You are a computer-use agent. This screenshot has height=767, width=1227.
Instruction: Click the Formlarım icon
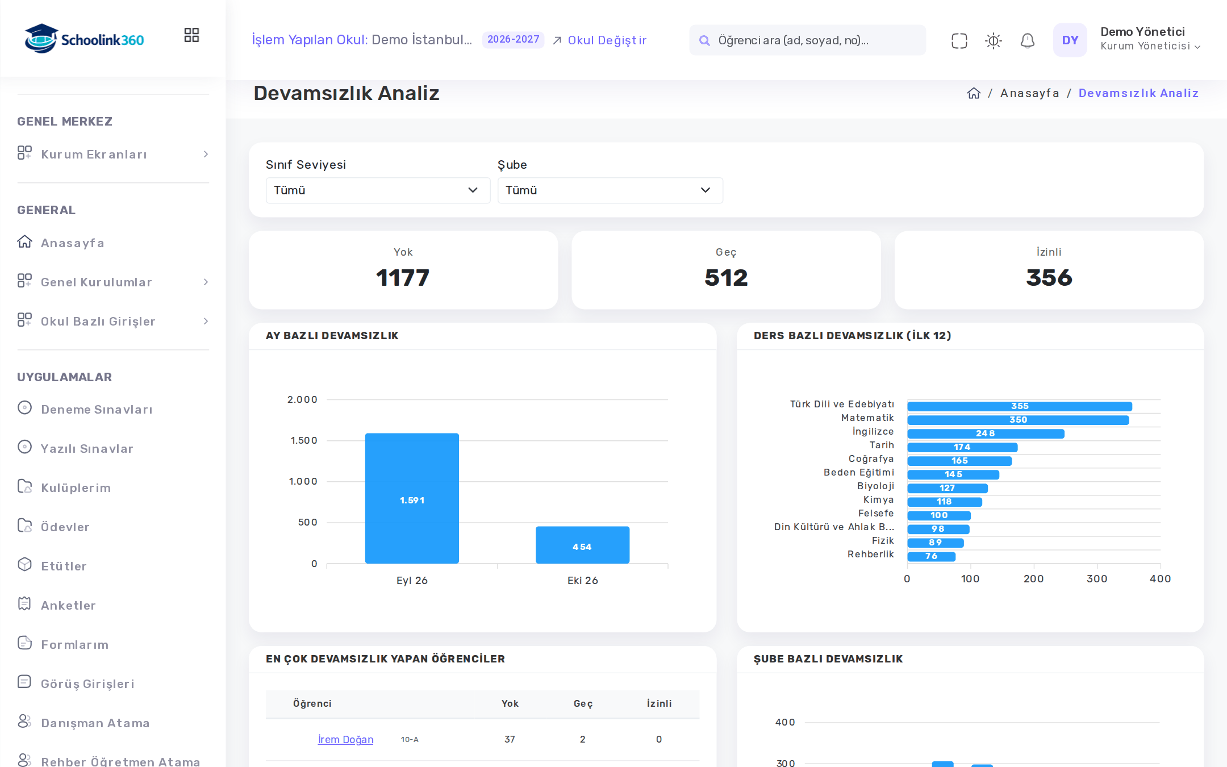click(x=24, y=643)
